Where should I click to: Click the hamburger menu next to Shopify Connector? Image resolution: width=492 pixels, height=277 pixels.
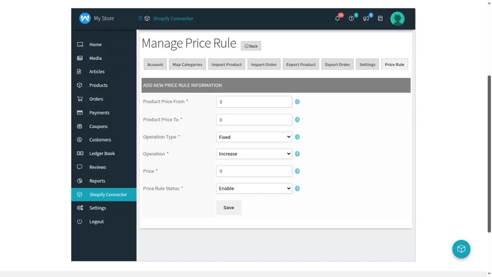click(139, 18)
